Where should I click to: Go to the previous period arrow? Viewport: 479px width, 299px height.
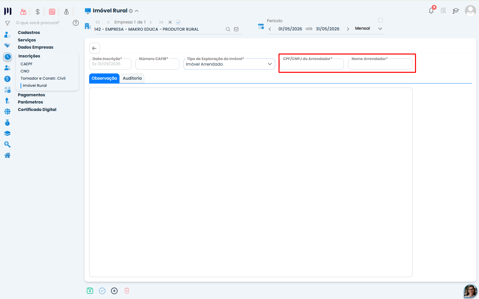(x=270, y=29)
